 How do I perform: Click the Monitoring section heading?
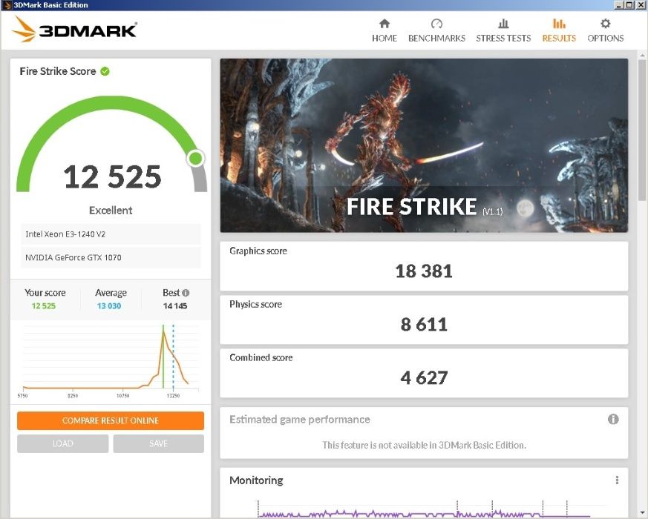pyautogui.click(x=256, y=480)
